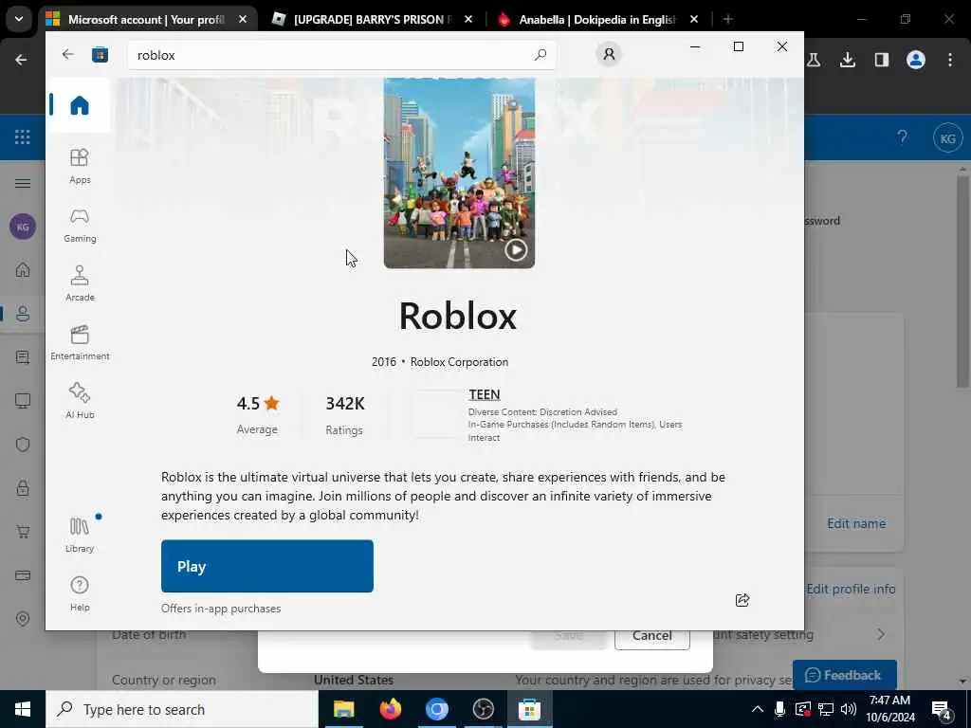Click the KG account avatar in Microsoft header
Viewport: 971px width, 728px height.
947,138
